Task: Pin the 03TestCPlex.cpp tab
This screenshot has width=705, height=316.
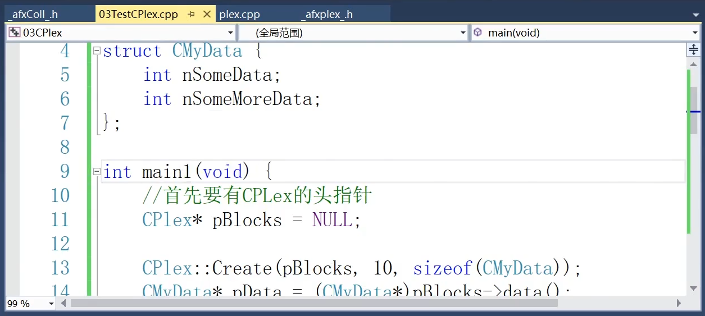Action: 192,15
